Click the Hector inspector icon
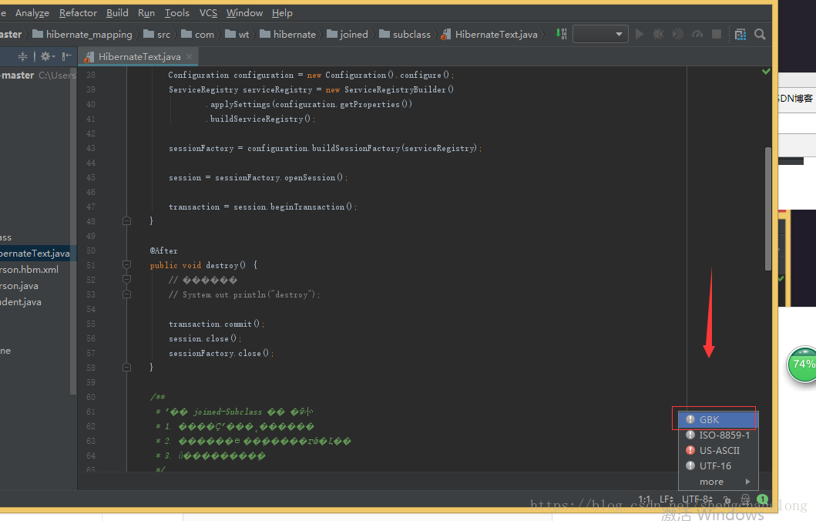Image resolution: width=816 pixels, height=521 pixels. pyautogui.click(x=745, y=499)
